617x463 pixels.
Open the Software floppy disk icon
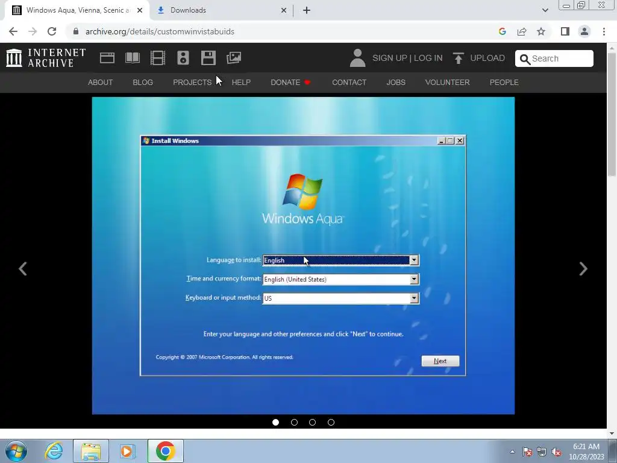(x=208, y=58)
